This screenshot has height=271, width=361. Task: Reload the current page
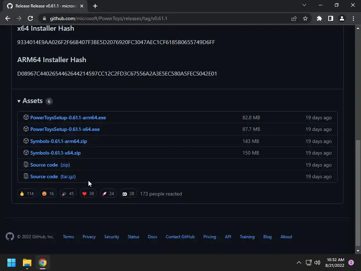[30, 18]
